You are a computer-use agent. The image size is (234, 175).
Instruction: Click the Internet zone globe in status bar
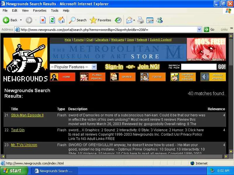(192, 163)
